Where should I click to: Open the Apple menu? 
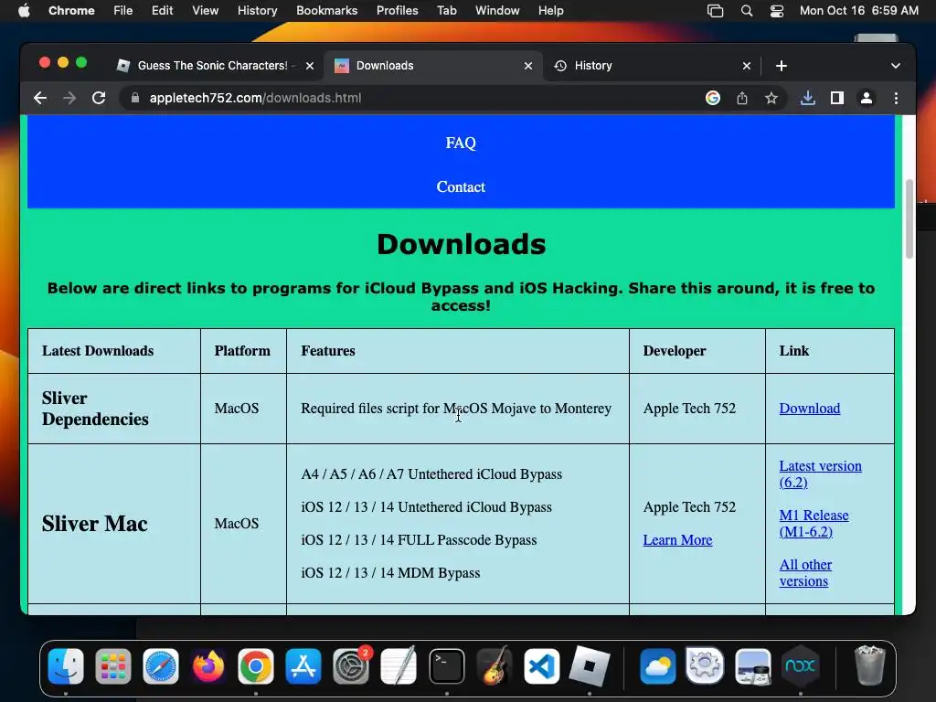(x=24, y=11)
